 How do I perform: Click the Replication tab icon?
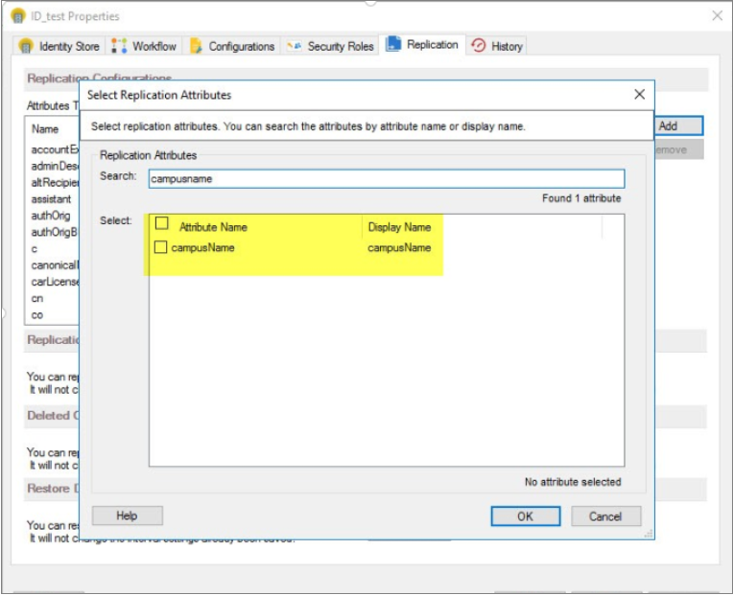point(393,44)
